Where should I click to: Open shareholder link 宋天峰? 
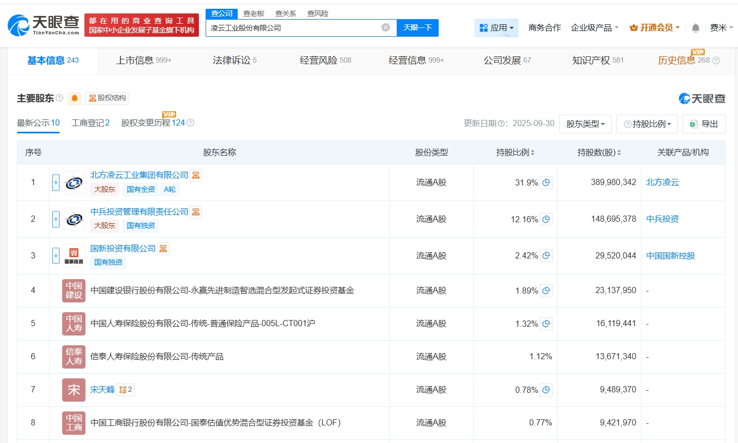tap(102, 390)
